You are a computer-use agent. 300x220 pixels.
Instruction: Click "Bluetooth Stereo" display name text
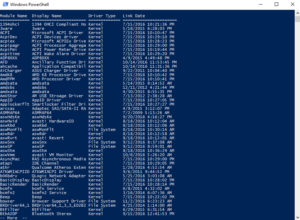52,214
